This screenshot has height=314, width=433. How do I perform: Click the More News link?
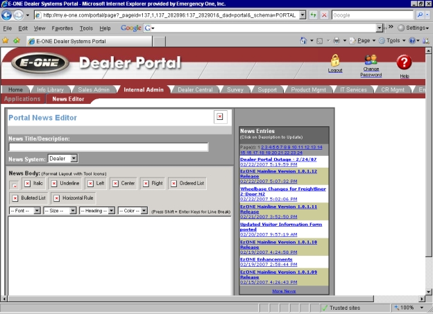(284, 291)
